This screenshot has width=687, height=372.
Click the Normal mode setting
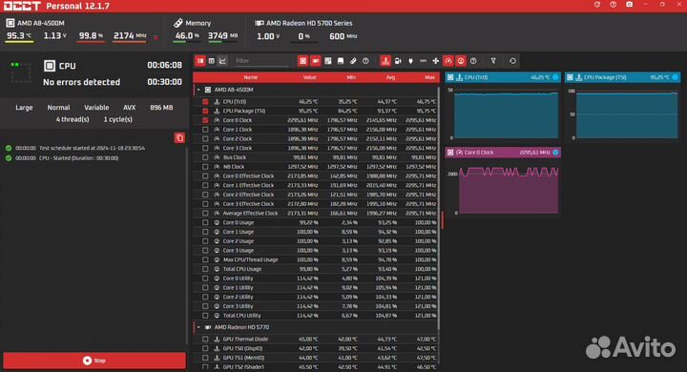58,108
